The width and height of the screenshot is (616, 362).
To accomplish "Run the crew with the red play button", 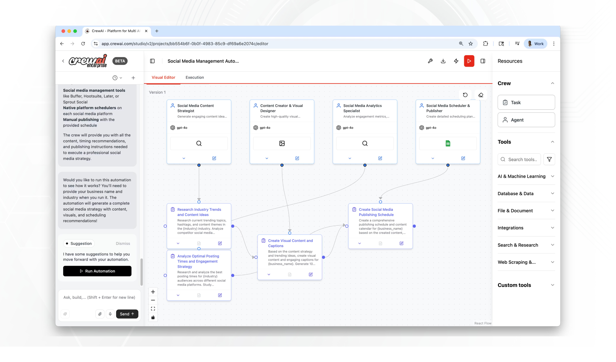I will pyautogui.click(x=469, y=61).
